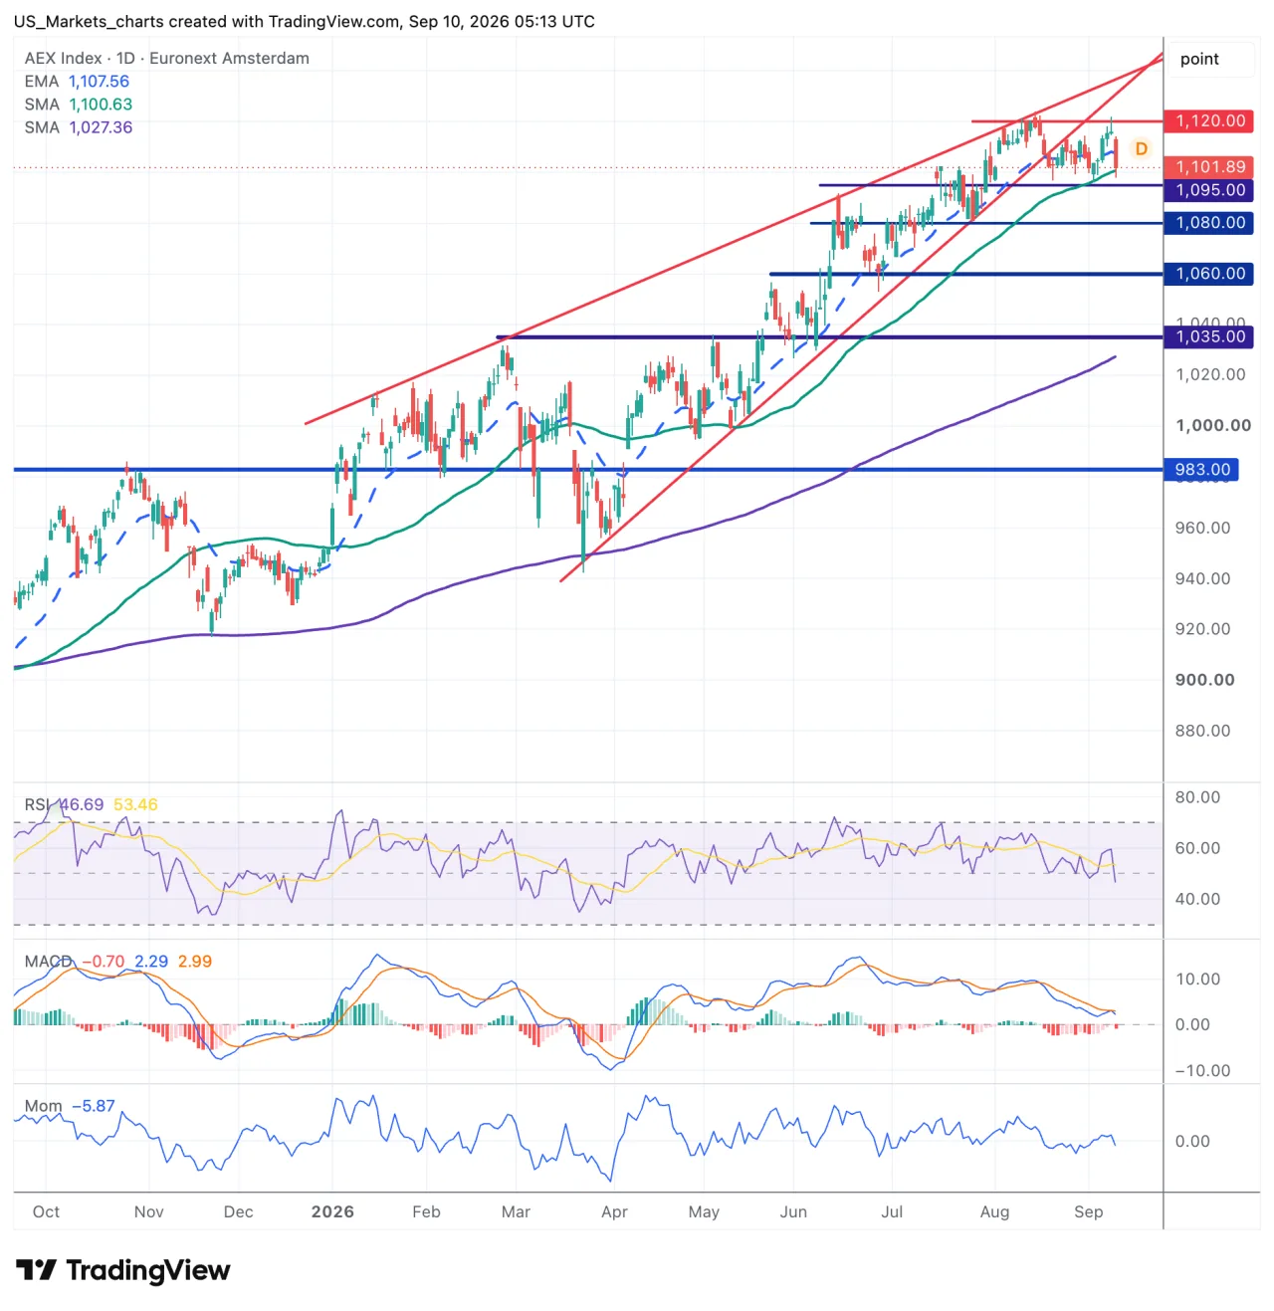Click the orange D dividend marker
The height and width of the screenshot is (1311, 1274).
tap(1141, 148)
